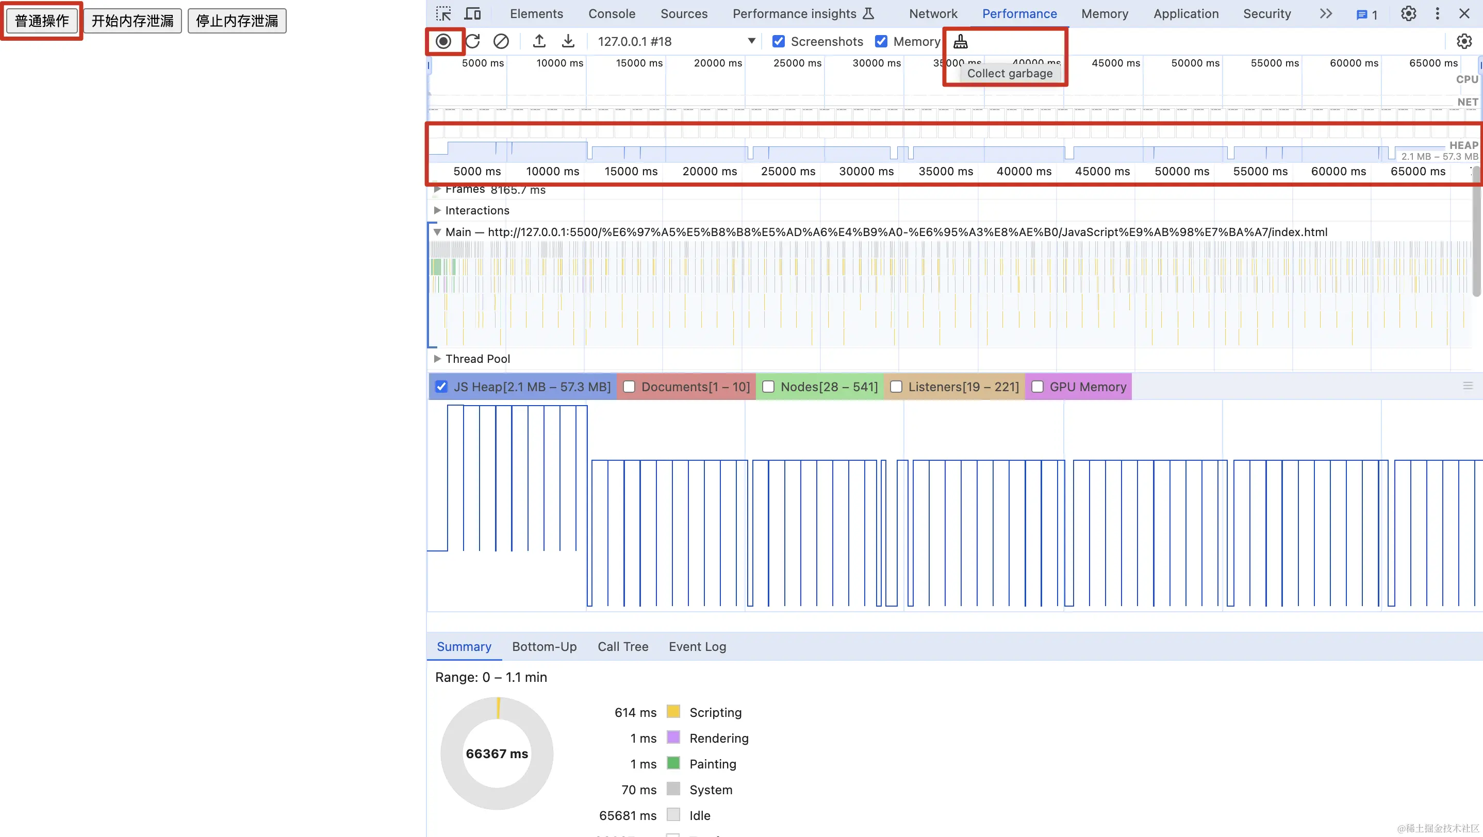Click the save profile download icon
1483x837 pixels.
tap(568, 41)
